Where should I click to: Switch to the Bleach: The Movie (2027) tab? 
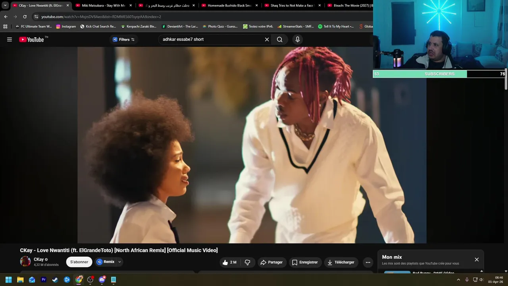(349, 6)
